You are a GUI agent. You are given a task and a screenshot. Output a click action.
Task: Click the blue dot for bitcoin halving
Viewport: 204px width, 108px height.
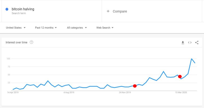pyautogui.click(x=7, y=9)
